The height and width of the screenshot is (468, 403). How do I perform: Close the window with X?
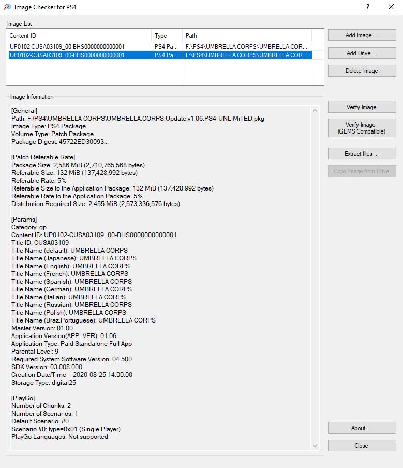coord(391,7)
